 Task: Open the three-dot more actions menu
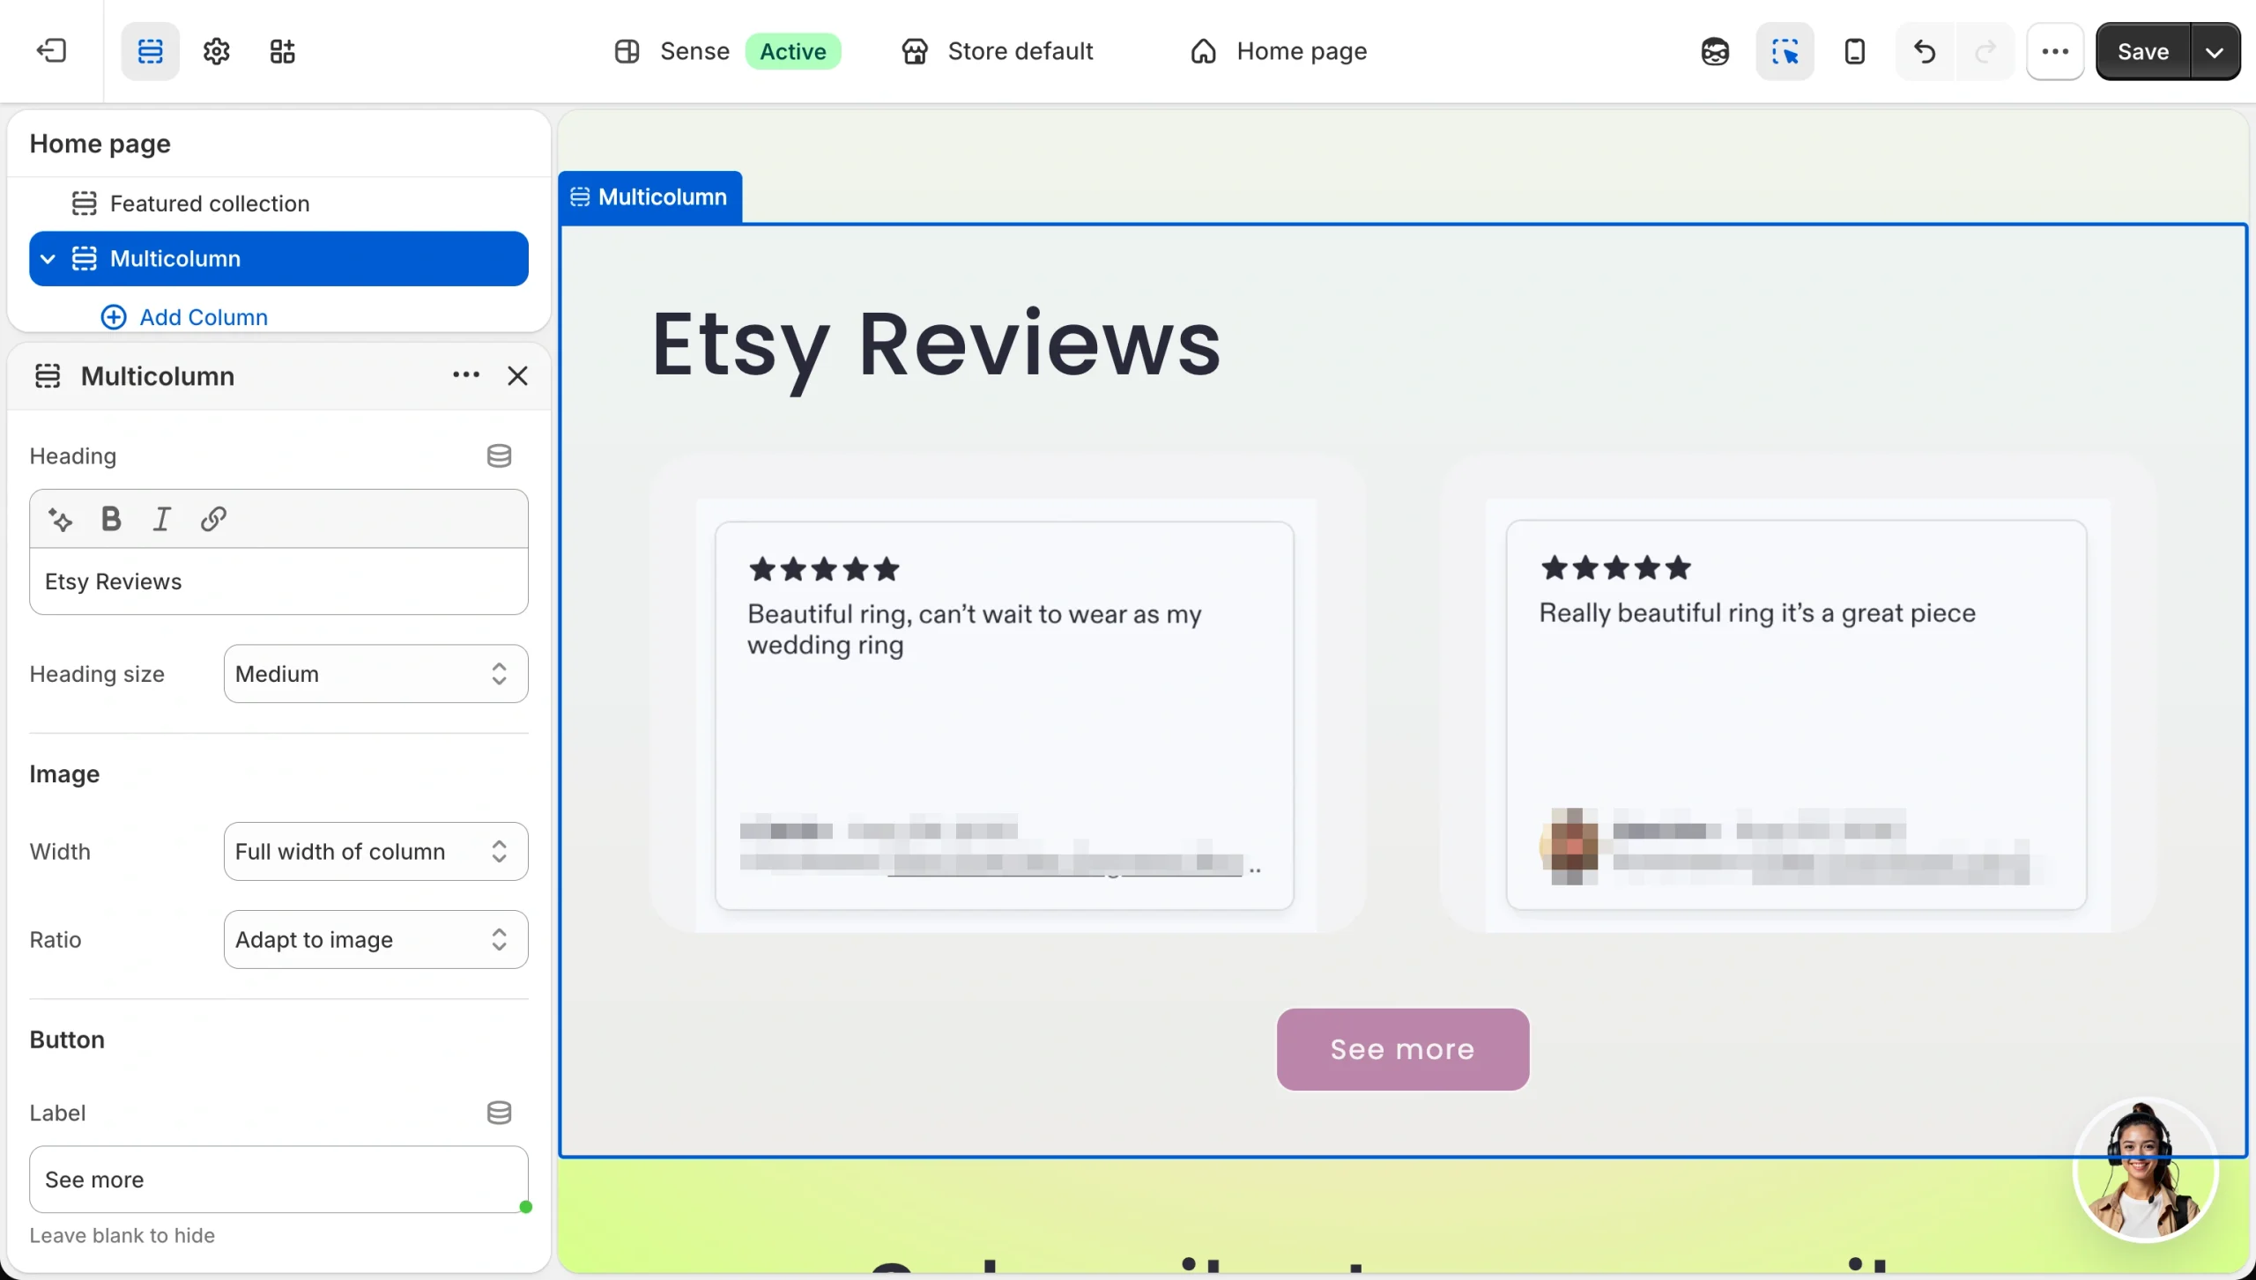[x=2055, y=51]
